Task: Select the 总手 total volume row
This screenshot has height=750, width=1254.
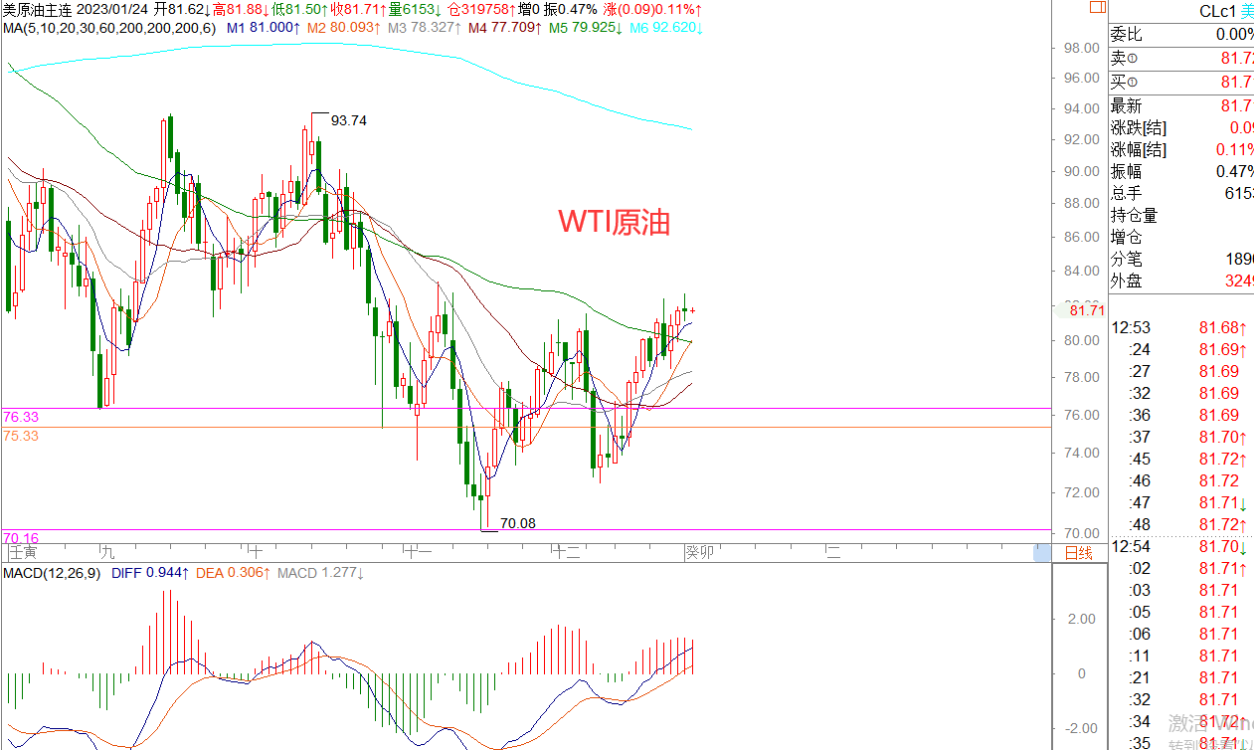Action: pyautogui.click(x=1182, y=193)
